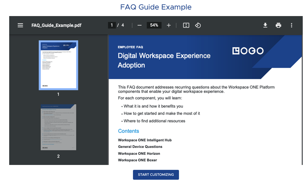Viewport: 308px width, 182px height.
Task: Click the EMPLOYEE FAQ label
Action: (130, 47)
